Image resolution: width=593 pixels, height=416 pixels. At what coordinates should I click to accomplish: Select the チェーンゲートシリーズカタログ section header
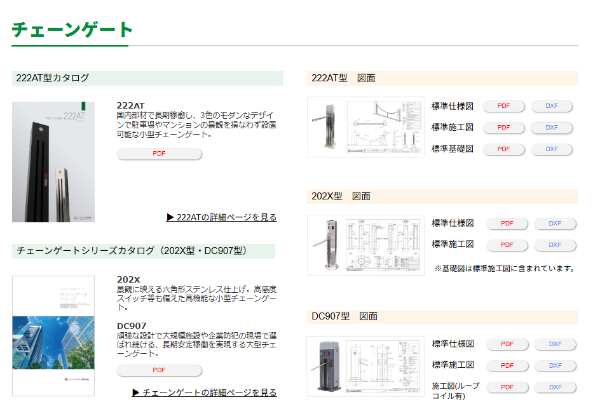[x=144, y=251]
